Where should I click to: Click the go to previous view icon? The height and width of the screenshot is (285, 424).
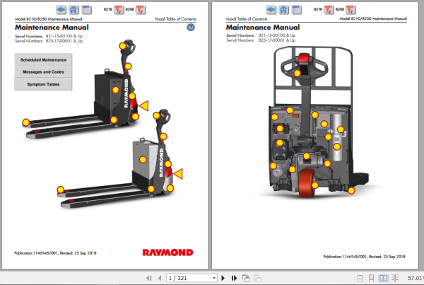[246, 278]
